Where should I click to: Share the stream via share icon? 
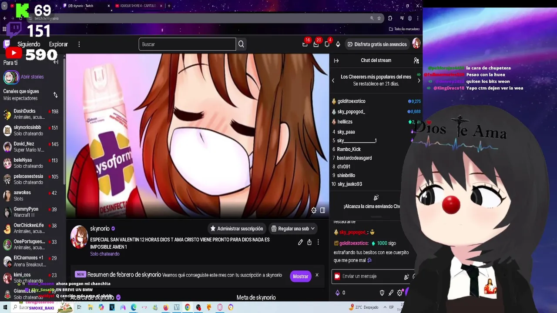point(309,242)
